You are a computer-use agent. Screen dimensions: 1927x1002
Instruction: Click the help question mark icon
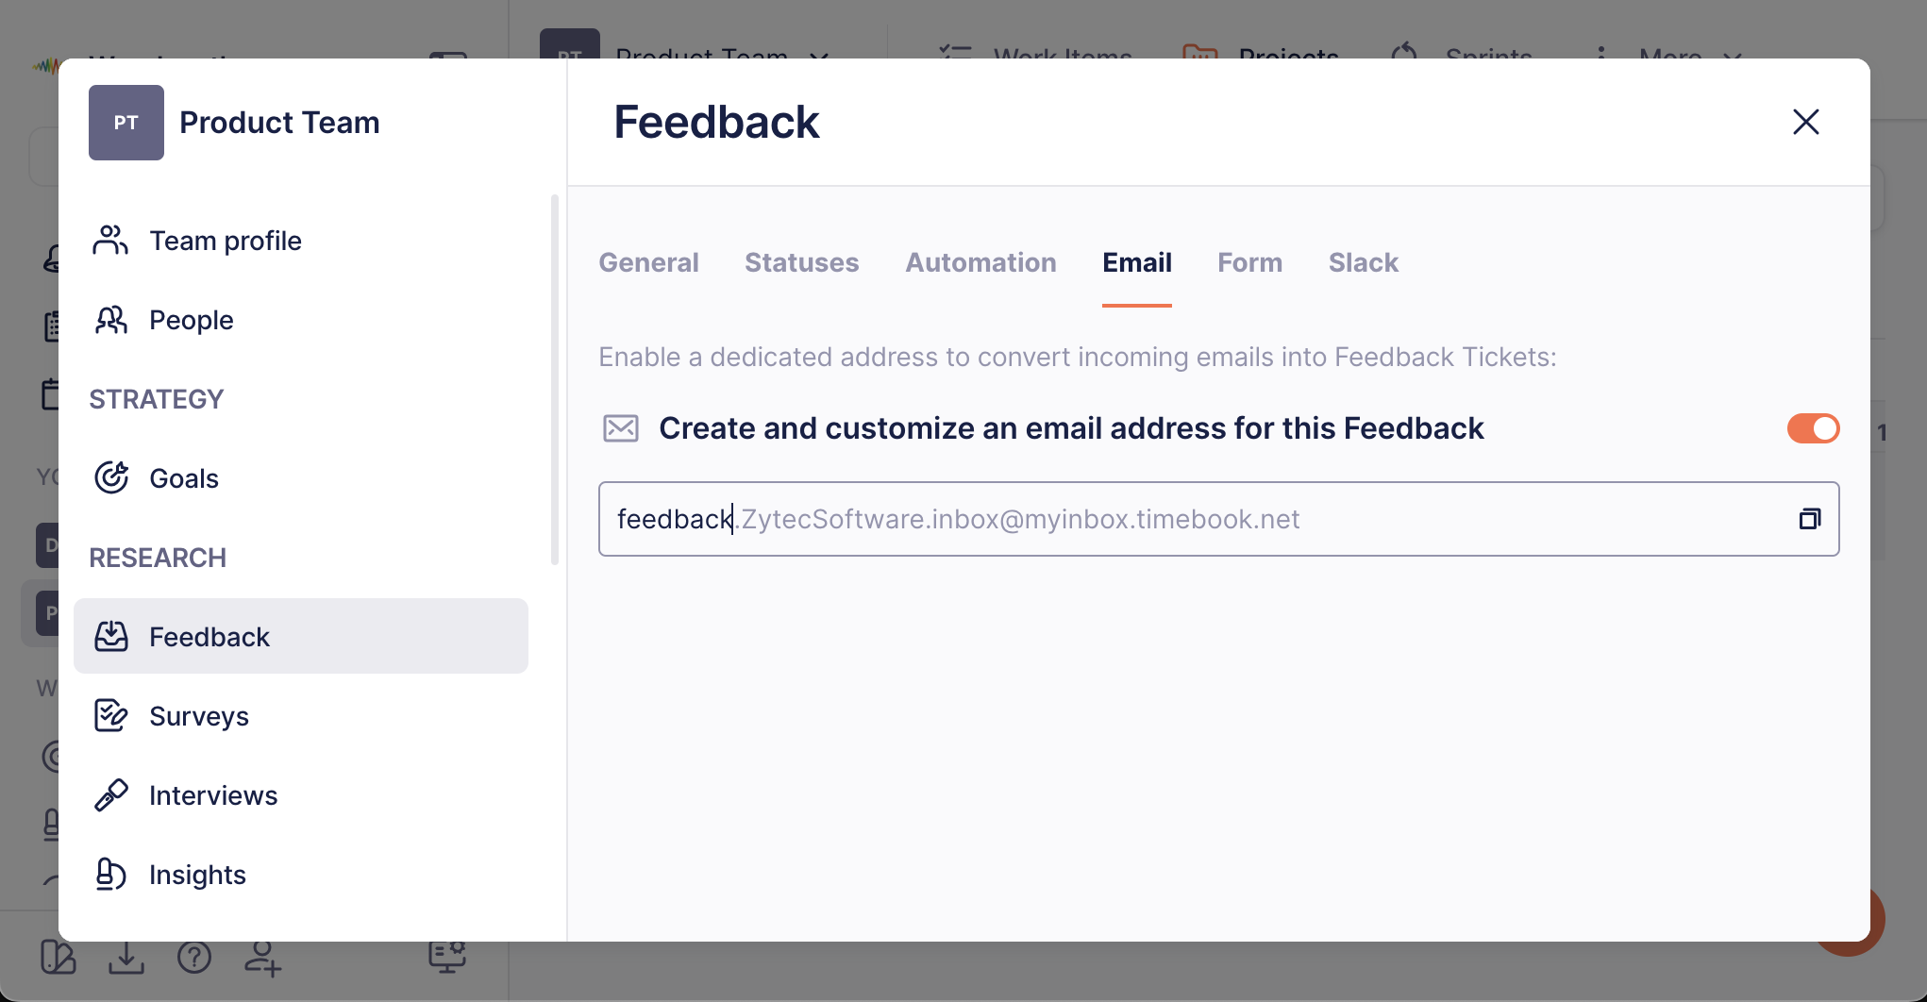[194, 958]
